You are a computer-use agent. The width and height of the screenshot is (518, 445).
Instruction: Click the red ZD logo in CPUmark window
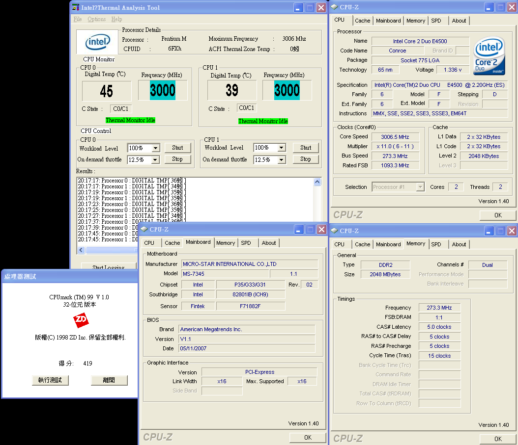(x=81, y=320)
